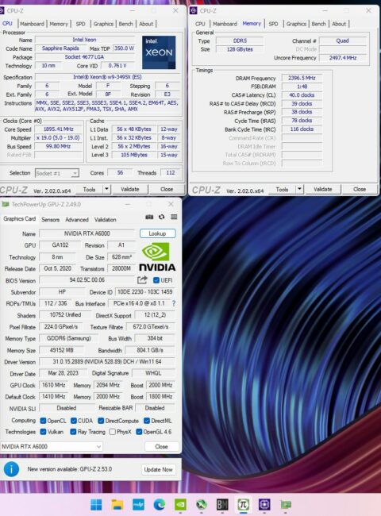381x516 pixels.
Task: Open the GPU-Z taskbar icon
Action: tap(286, 504)
